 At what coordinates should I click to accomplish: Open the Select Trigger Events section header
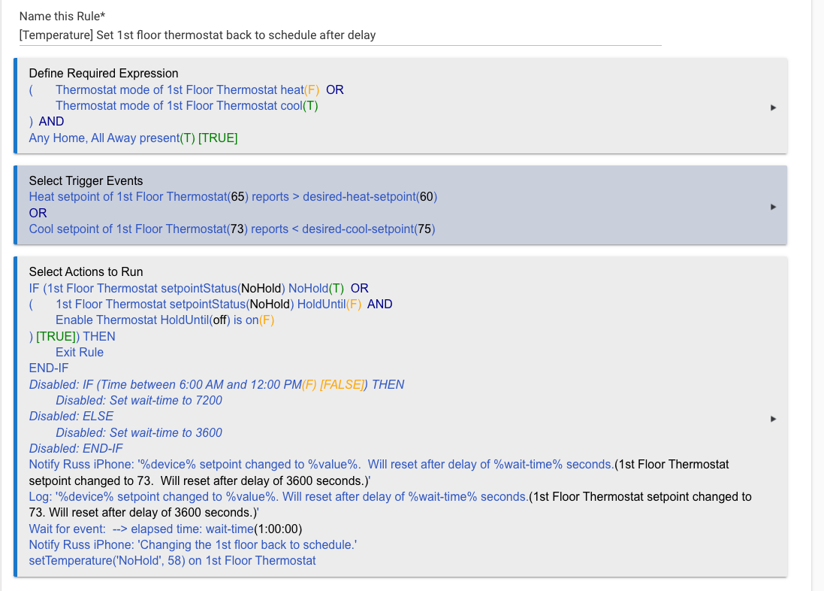pyautogui.click(x=86, y=180)
